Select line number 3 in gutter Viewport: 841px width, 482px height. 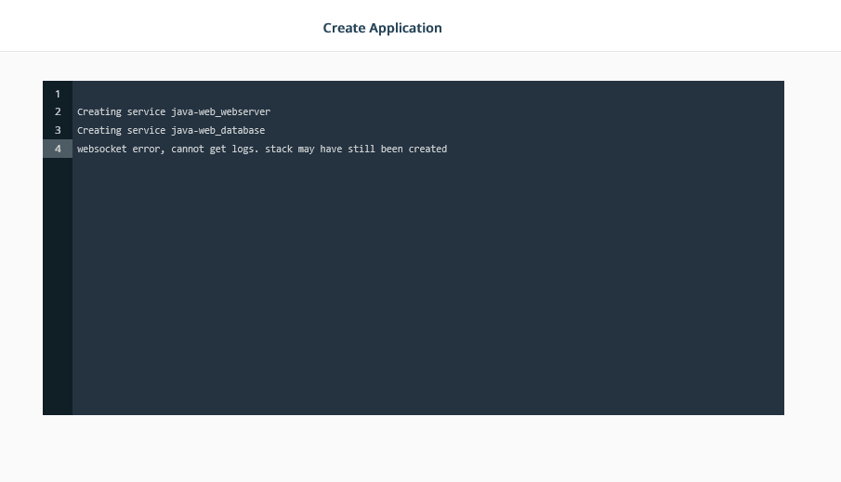coord(58,130)
